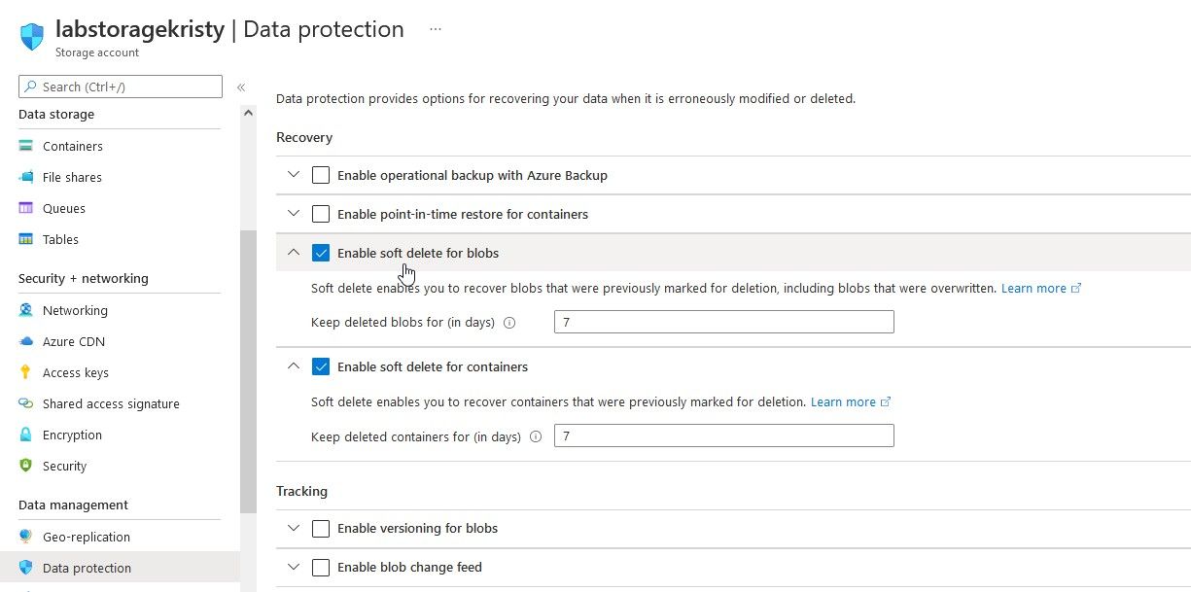Enable operational backup with Azure Backup checkbox
The image size is (1191, 592).
(x=321, y=175)
